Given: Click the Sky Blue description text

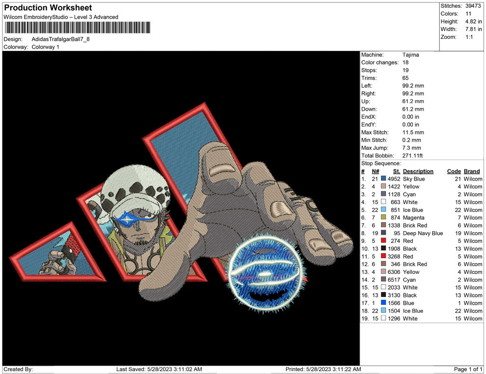Looking at the screenshot, I should (x=414, y=179).
